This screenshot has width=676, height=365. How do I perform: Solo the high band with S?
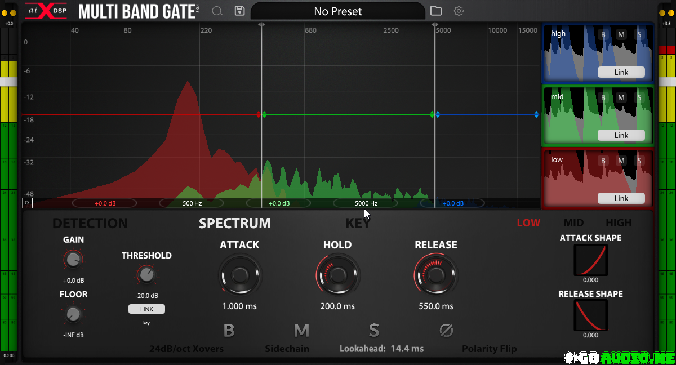(639, 34)
